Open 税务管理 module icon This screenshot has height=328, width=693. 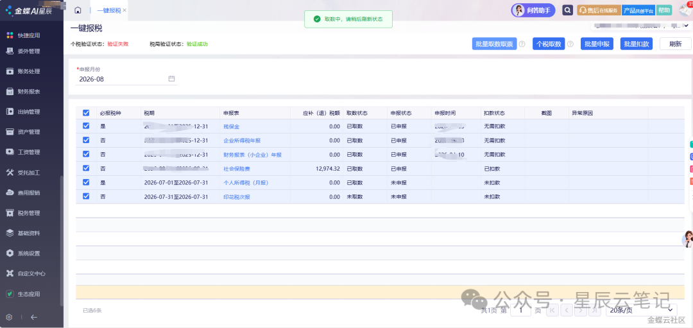[x=10, y=213]
